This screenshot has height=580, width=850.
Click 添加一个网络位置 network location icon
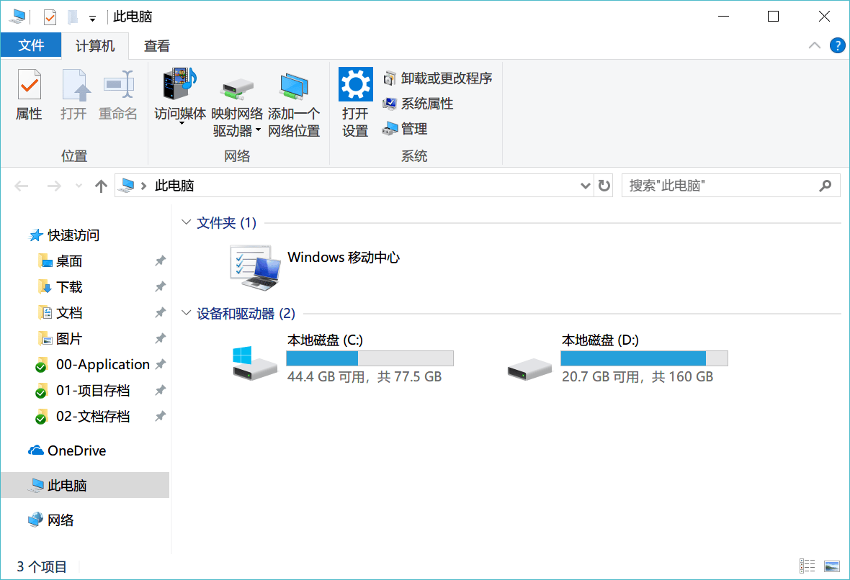(294, 86)
